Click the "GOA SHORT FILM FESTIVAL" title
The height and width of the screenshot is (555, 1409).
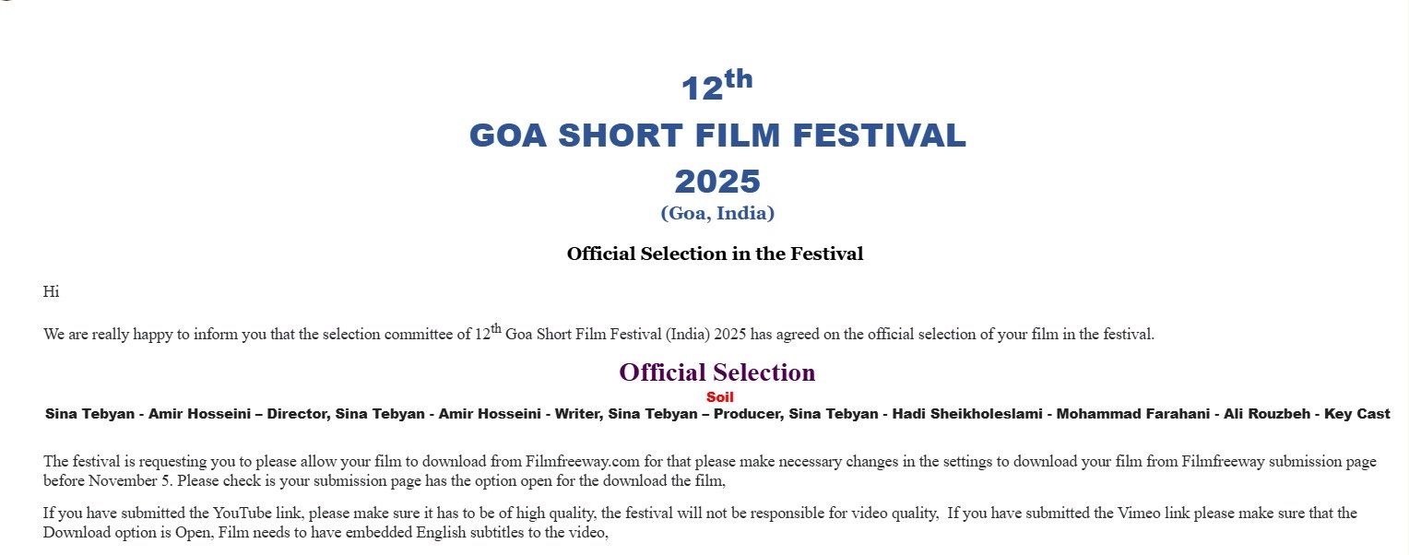point(717,136)
